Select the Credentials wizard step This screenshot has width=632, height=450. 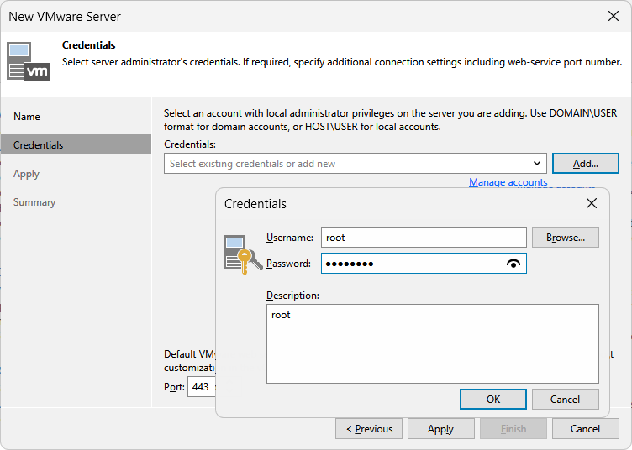[x=76, y=144]
